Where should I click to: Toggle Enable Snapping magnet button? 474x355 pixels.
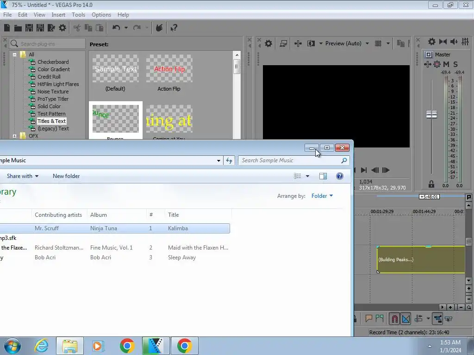click(x=394, y=318)
